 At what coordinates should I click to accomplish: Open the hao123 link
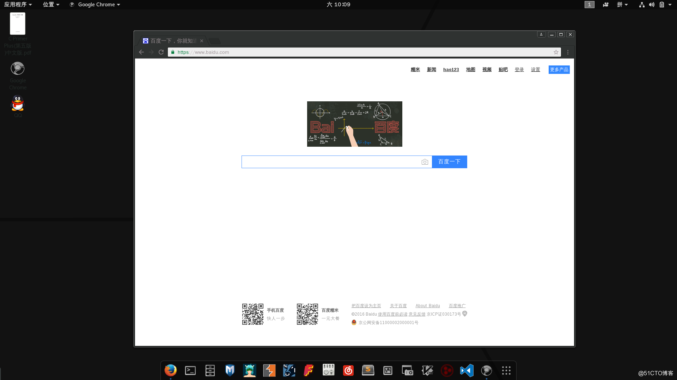[451, 70]
